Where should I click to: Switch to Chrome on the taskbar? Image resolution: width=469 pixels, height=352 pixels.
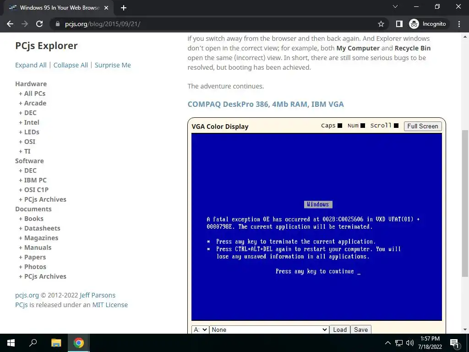[x=79, y=343]
